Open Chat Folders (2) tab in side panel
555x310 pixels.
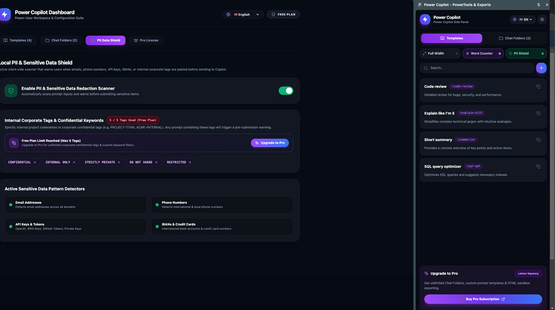(515, 38)
